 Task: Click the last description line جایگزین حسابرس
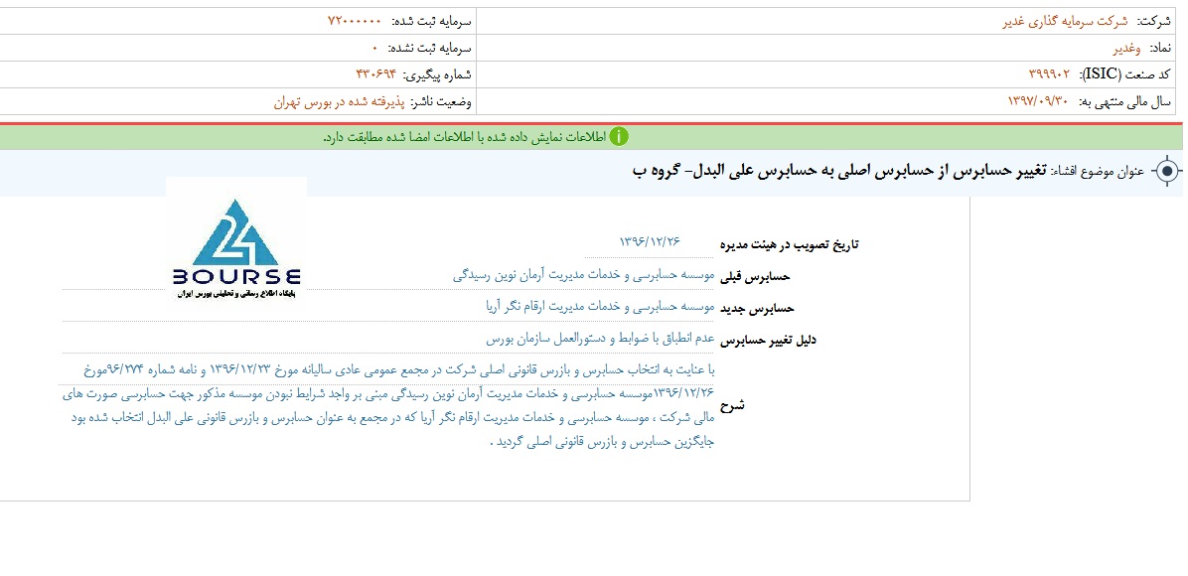[602, 442]
